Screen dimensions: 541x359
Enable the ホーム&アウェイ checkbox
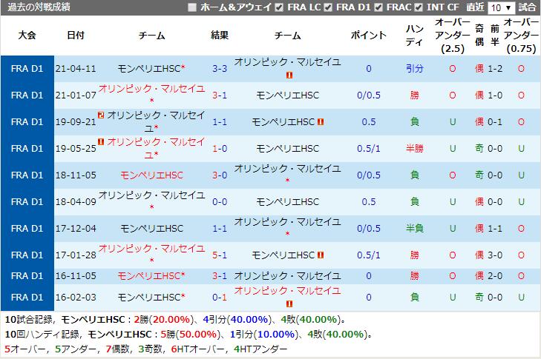[192, 7]
